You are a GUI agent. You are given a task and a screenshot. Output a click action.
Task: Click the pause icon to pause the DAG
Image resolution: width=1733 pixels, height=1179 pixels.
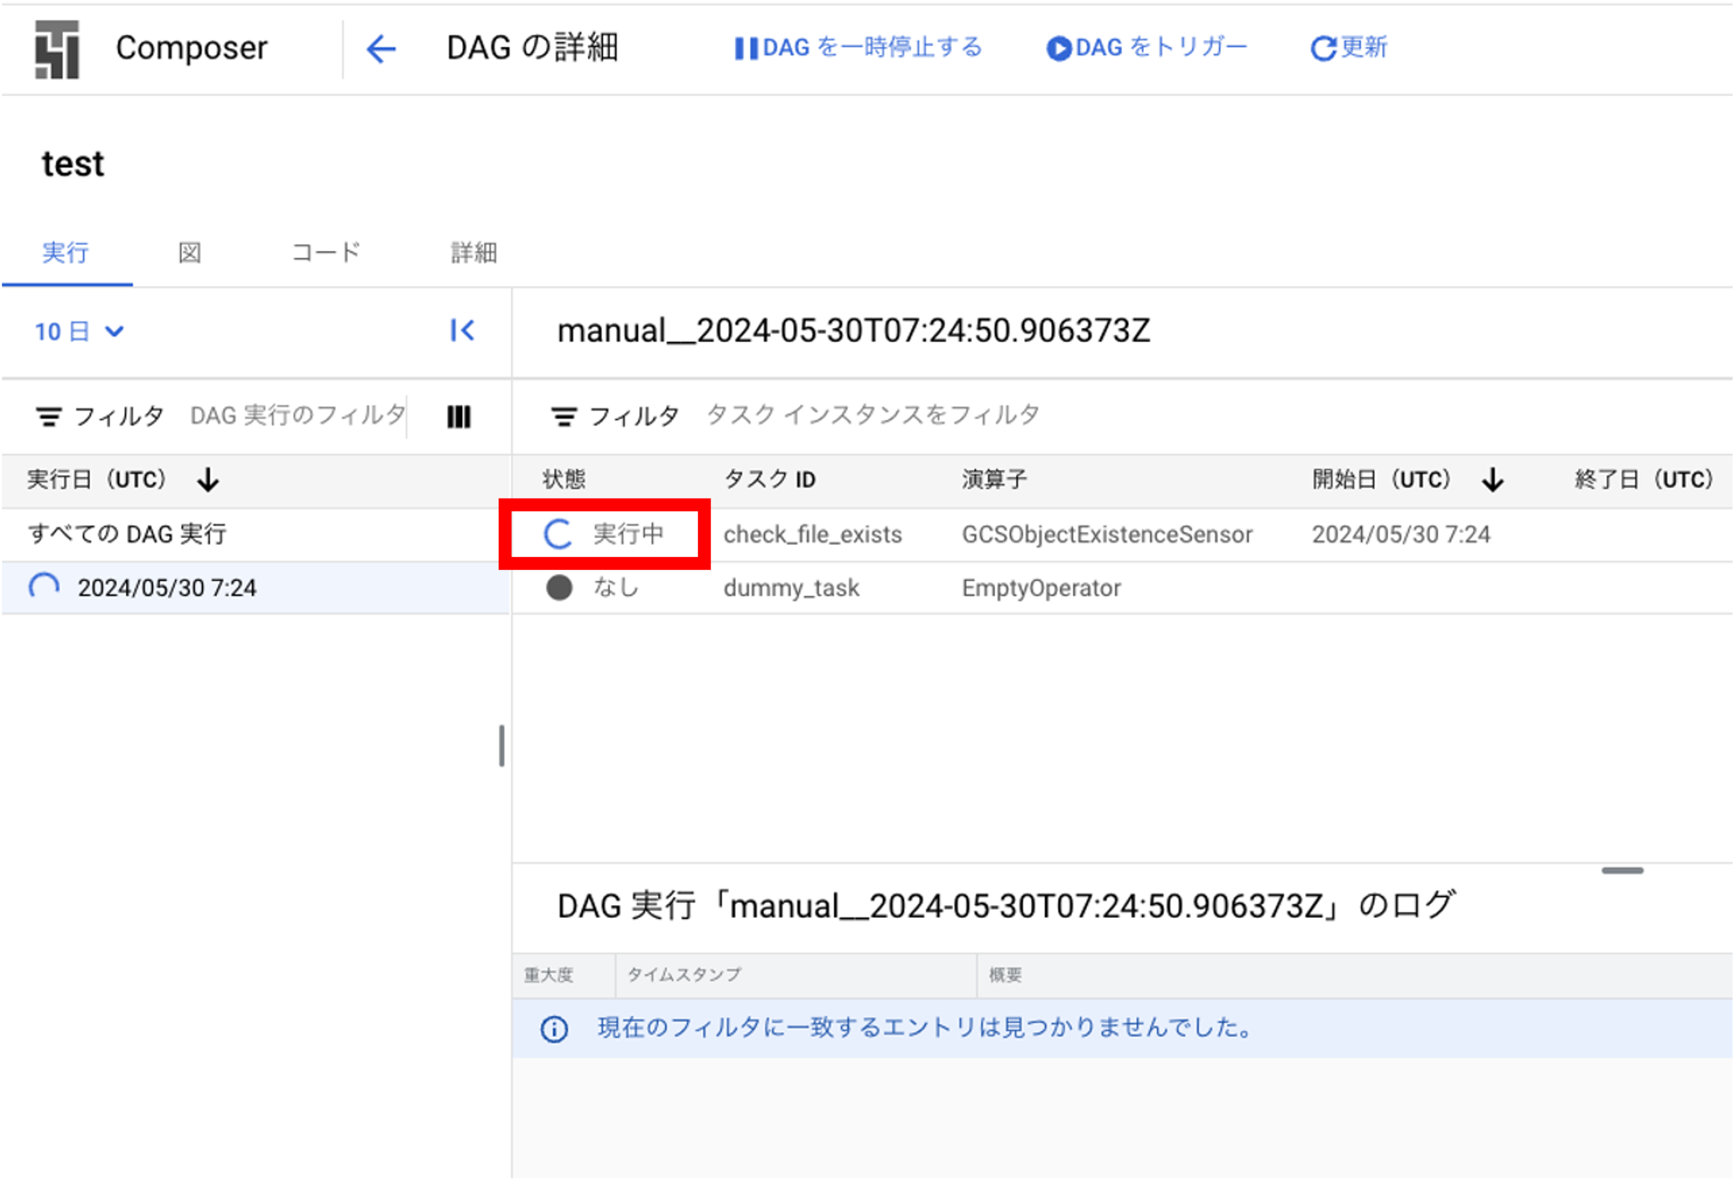[746, 47]
